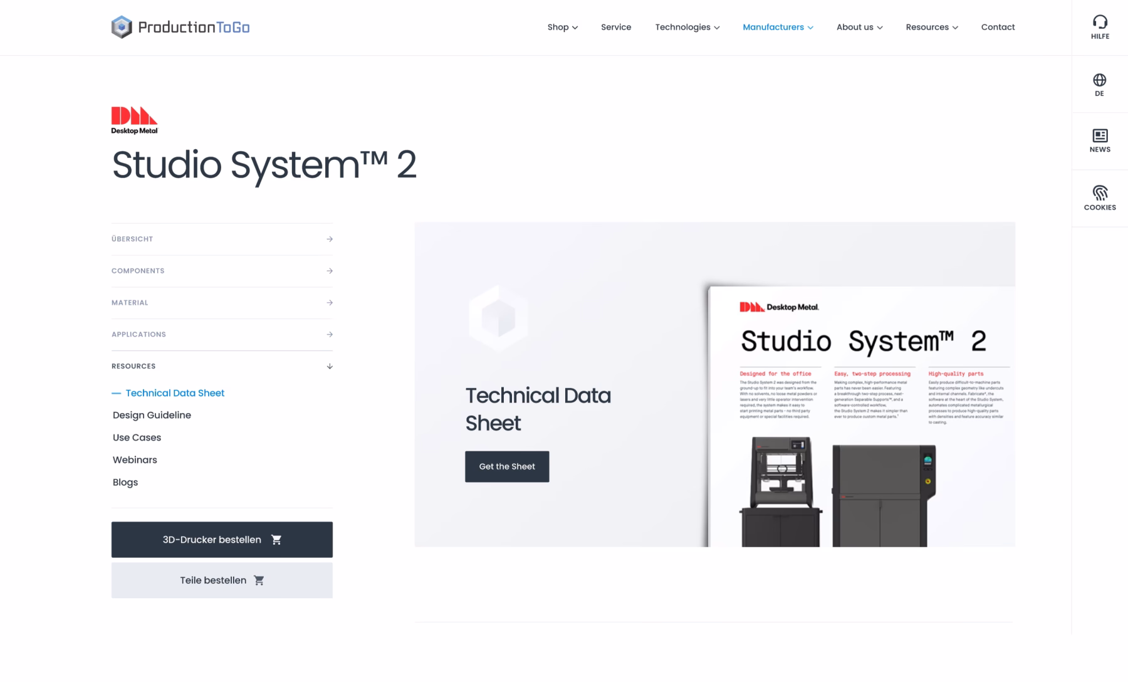Click arrow icon beside Applications

point(330,335)
